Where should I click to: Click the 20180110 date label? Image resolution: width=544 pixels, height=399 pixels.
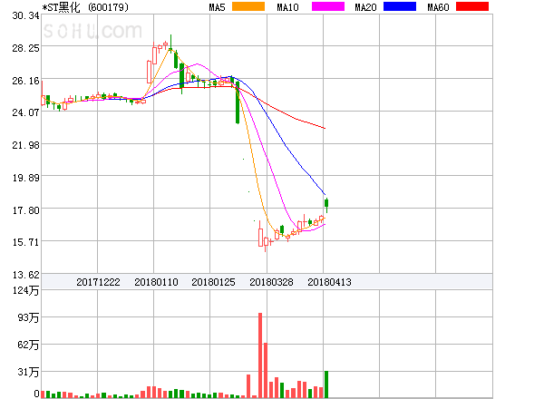click(156, 282)
